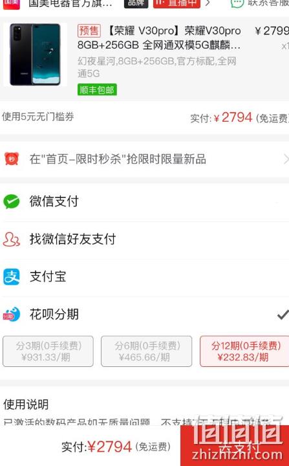Choose 找微信好友支付 payment option

(144, 239)
